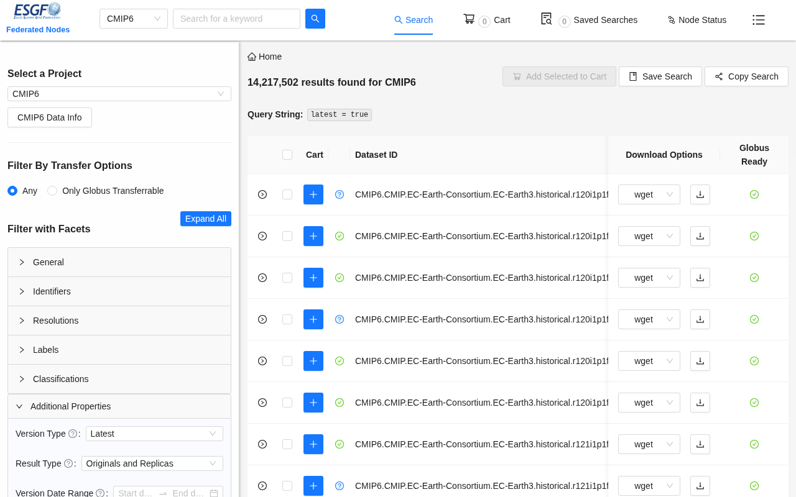The height and width of the screenshot is (497, 796).
Task: Select Only Globus Transferrable option
Action: [x=52, y=191]
